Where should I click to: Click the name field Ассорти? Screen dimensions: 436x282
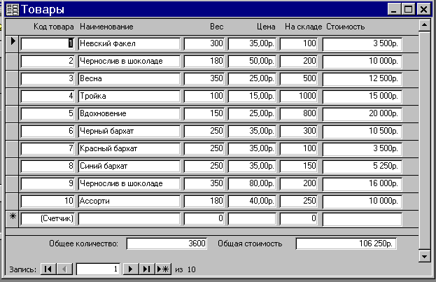[x=129, y=202]
